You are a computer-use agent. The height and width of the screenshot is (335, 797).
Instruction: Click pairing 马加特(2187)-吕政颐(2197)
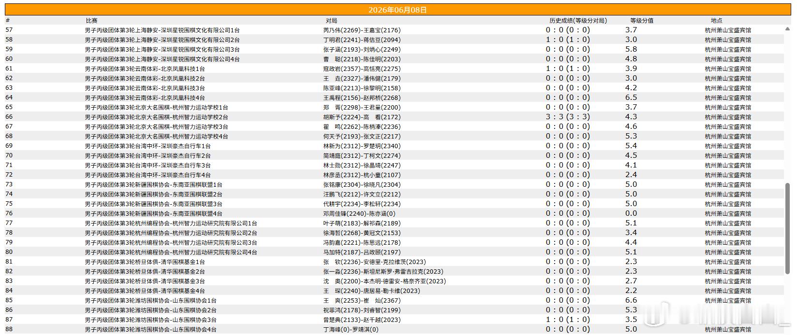pos(362,252)
